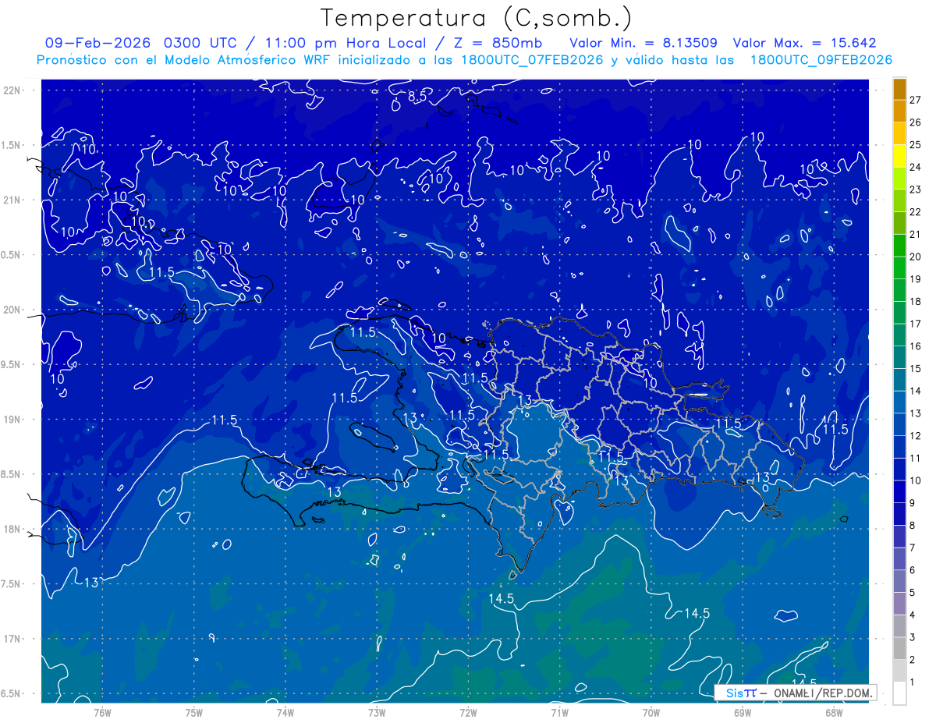The image size is (936, 723).
Task: Click the value 20 on the color scale
Action: pos(916,257)
